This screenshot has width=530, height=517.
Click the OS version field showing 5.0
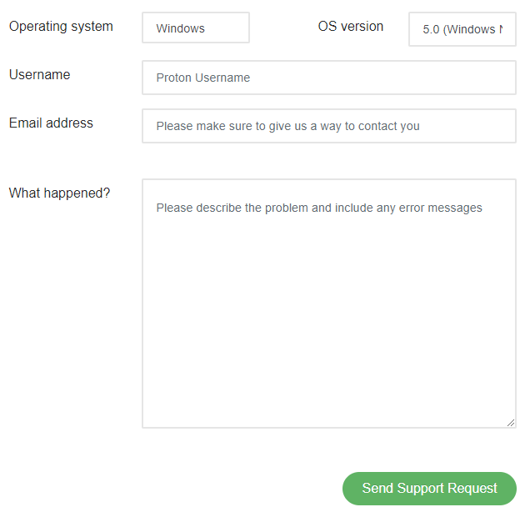point(462,29)
